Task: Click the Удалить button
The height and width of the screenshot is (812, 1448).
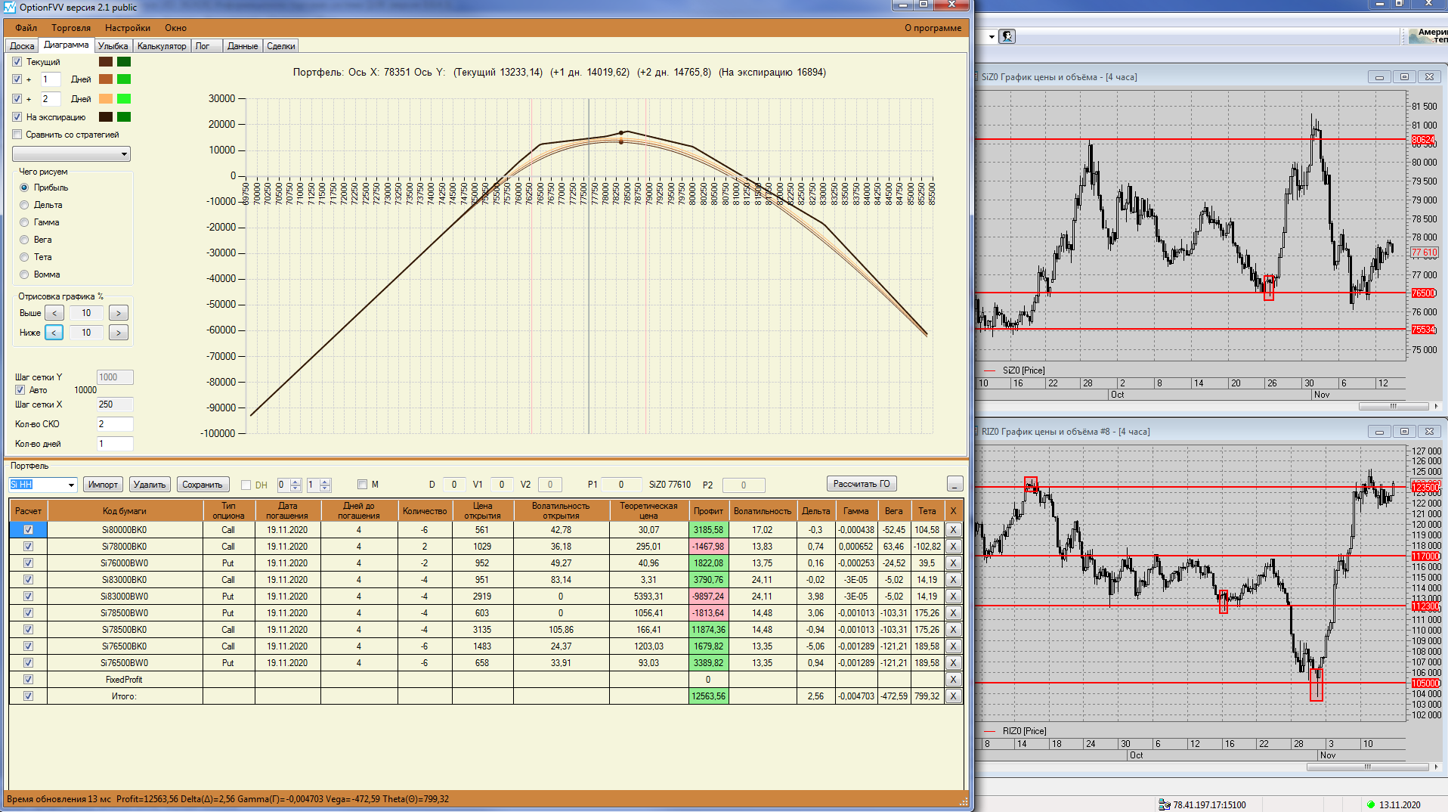Action: [150, 485]
